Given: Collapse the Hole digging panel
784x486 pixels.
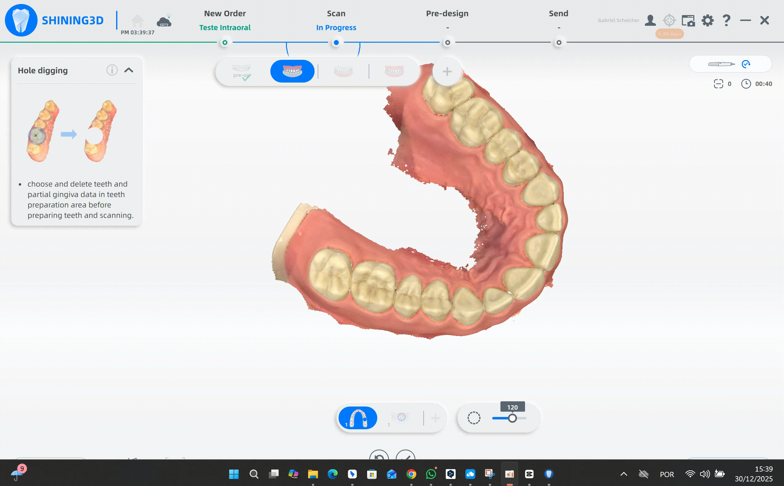Looking at the screenshot, I should click(129, 70).
